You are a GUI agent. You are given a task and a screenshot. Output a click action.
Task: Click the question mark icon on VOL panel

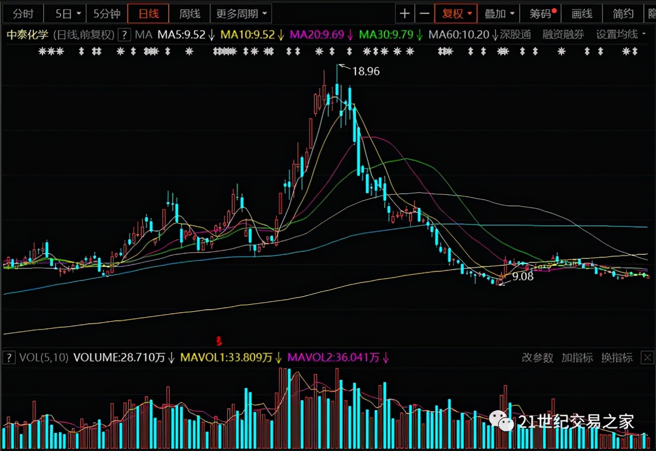tap(9, 358)
